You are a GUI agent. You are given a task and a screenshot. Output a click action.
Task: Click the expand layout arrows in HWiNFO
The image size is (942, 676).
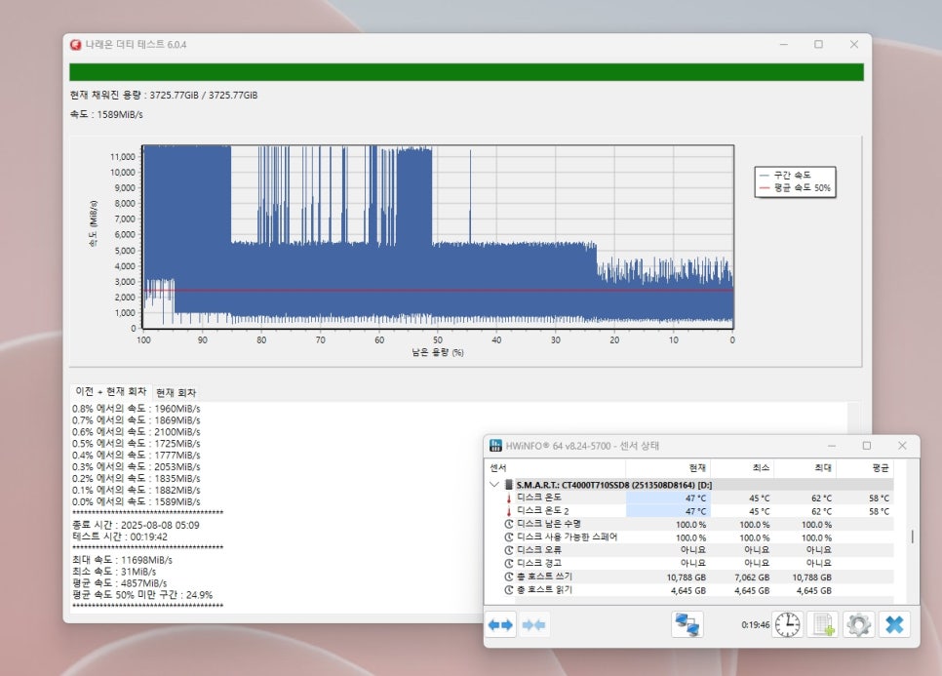point(500,625)
